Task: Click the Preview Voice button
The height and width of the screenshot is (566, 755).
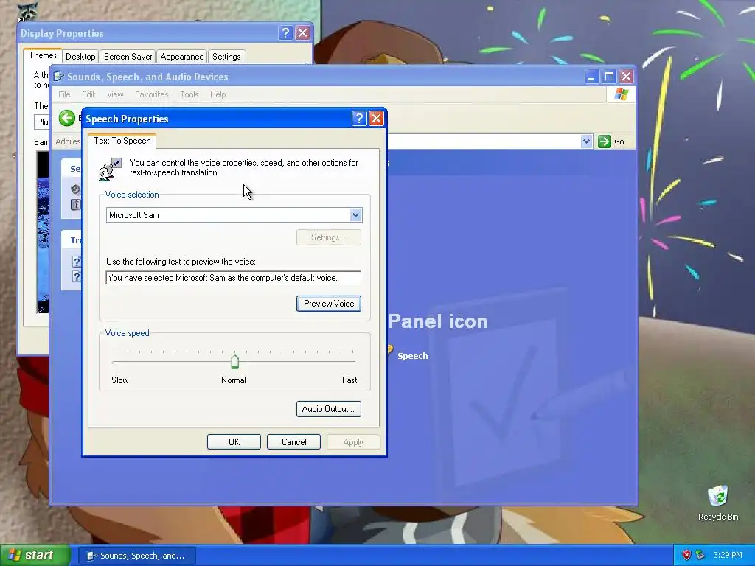Action: coord(328,304)
